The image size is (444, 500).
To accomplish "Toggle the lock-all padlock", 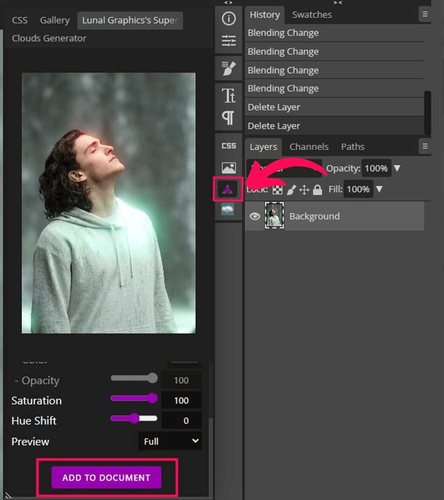I will click(318, 189).
